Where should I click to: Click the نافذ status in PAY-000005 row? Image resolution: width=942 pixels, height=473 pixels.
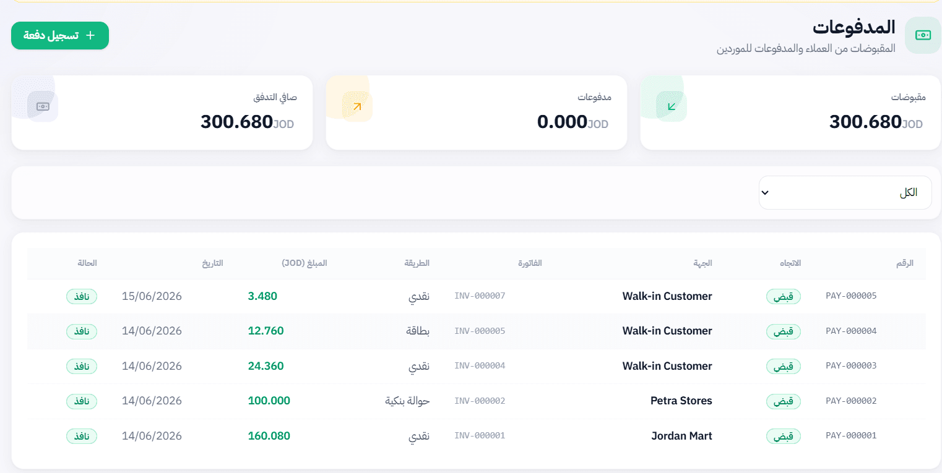[82, 297]
